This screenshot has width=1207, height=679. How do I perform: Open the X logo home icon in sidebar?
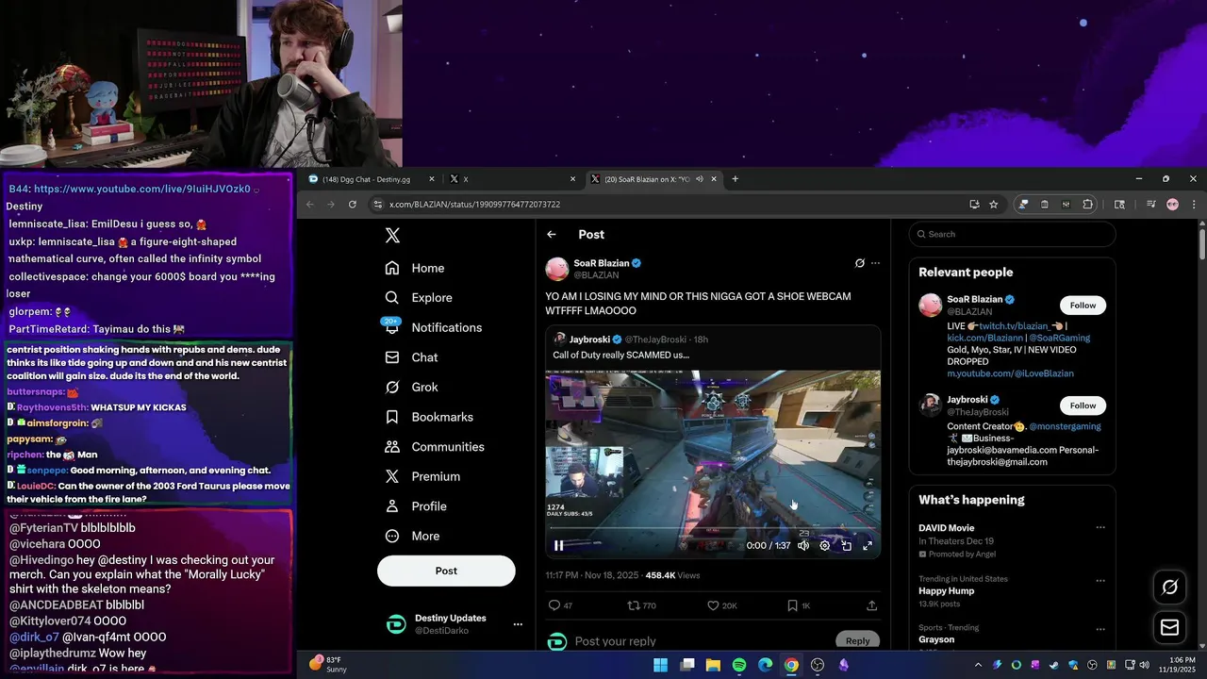pos(392,236)
